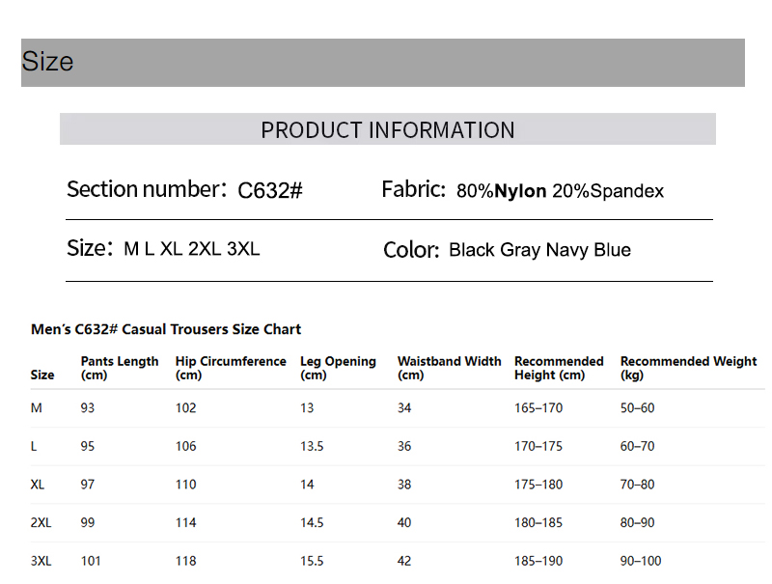Click the 14.5 leg opening value
The height and width of the screenshot is (584, 772).
(312, 522)
